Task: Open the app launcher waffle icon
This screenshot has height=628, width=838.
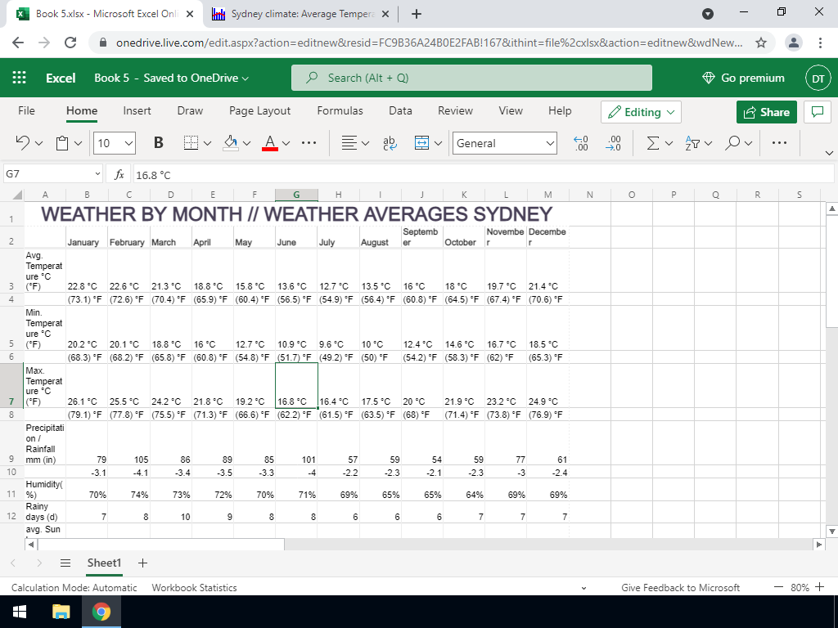Action: pyautogui.click(x=20, y=78)
